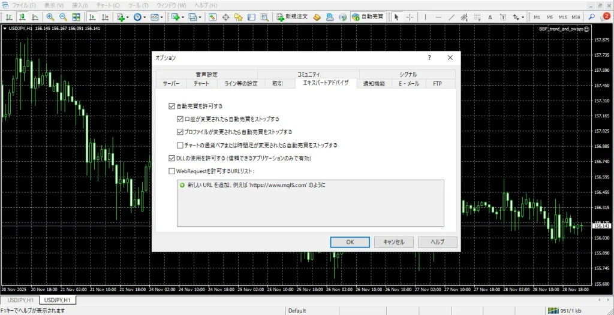The height and width of the screenshot is (315, 614).
Task: Toggle プロファイルが変更されたら自動売買をストップする checkbox
Action: 180,132
